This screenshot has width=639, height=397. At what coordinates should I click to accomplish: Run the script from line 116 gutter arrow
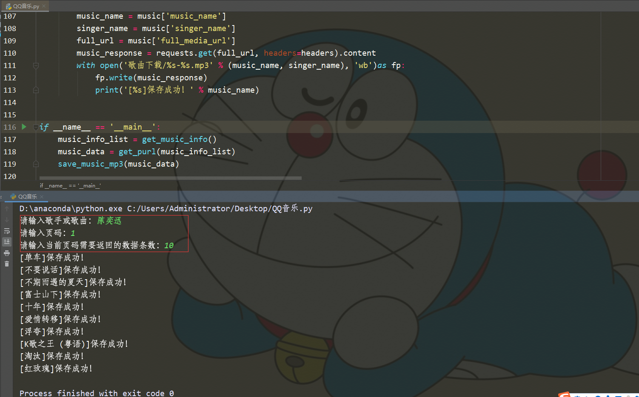pos(24,127)
